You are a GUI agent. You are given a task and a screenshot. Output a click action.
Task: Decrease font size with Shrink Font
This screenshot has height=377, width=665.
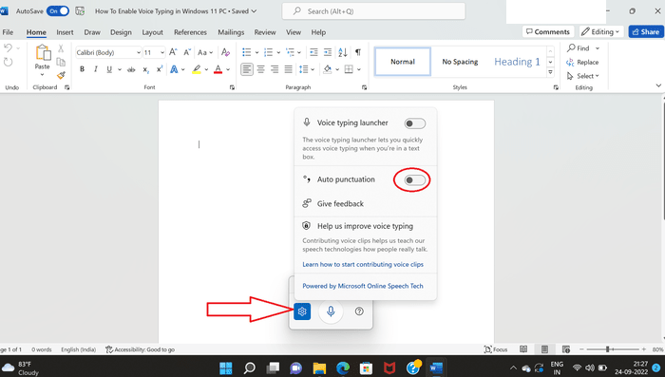coord(187,52)
